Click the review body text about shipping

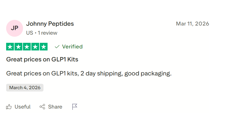point(89,74)
